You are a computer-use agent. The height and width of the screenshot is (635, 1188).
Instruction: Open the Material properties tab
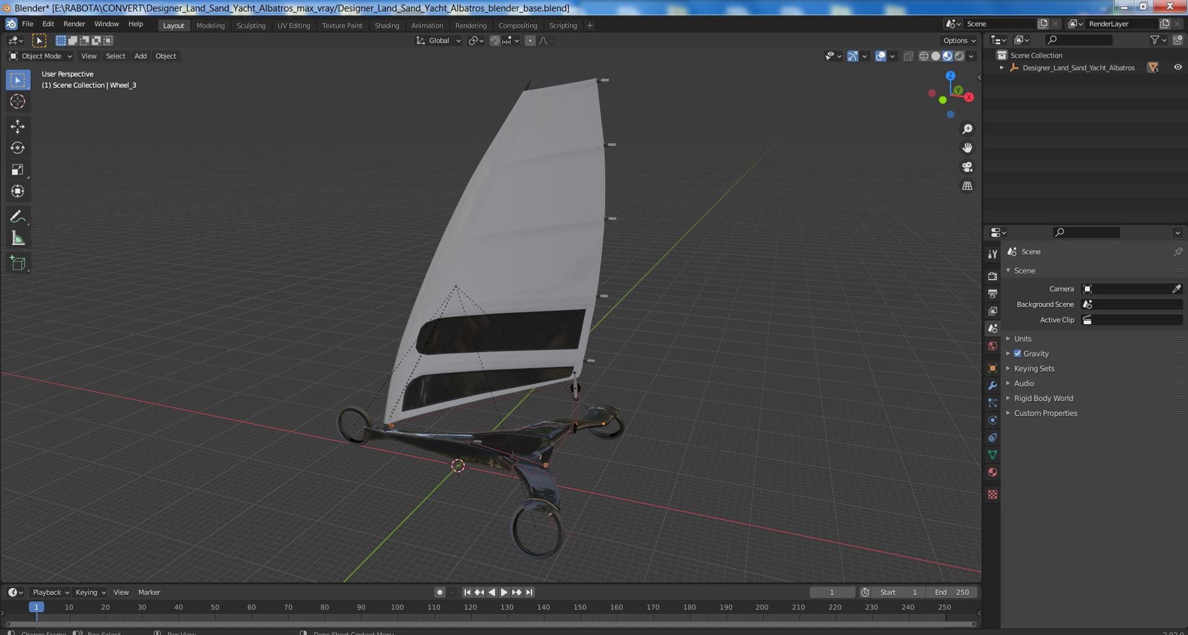pos(992,472)
